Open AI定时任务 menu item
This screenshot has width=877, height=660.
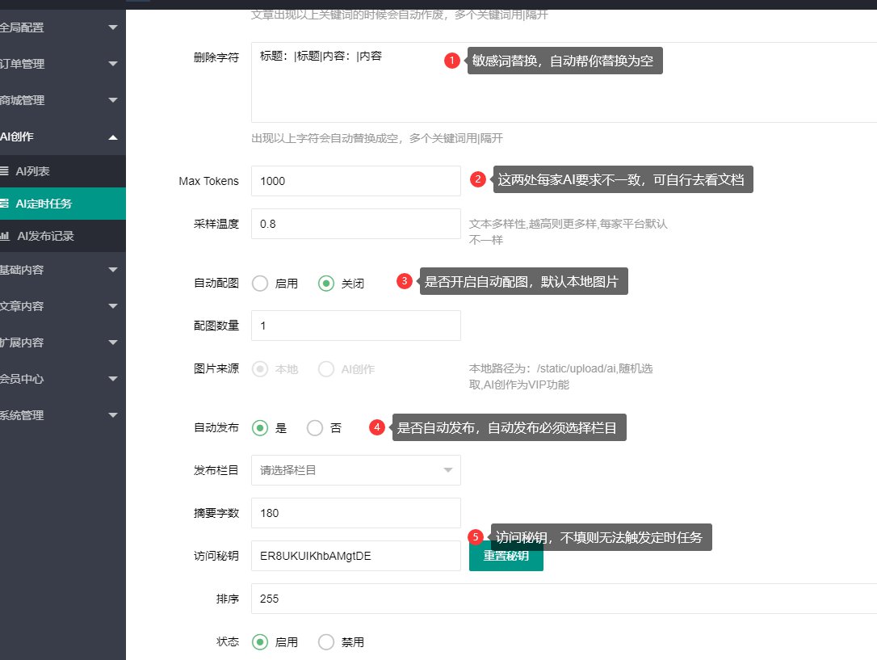click(63, 204)
